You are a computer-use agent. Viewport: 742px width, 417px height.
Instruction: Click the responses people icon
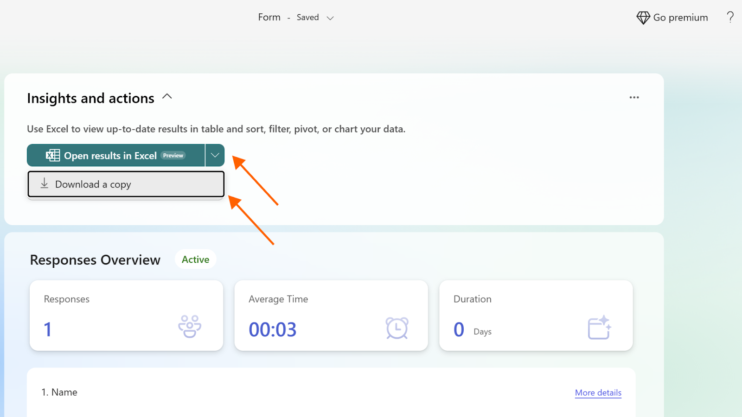point(190,327)
